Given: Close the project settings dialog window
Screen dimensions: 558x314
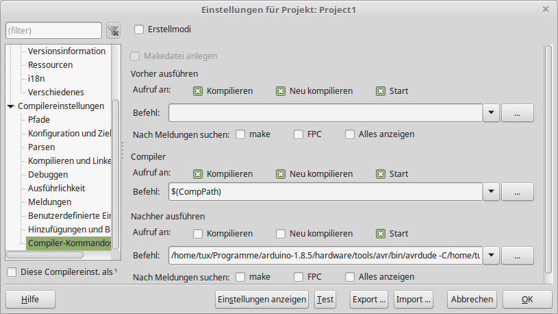Looking at the screenshot, I should click(545, 10).
